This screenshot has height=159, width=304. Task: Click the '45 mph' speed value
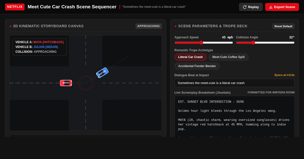[227, 37]
